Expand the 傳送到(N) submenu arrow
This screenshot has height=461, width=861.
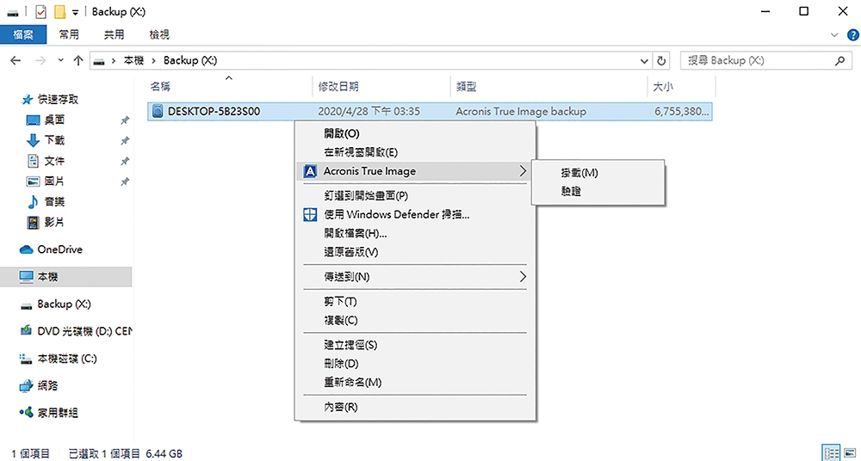point(523,277)
